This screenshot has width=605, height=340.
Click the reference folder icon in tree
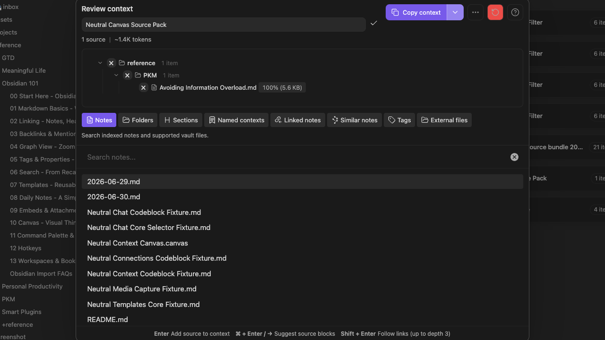coord(122,63)
